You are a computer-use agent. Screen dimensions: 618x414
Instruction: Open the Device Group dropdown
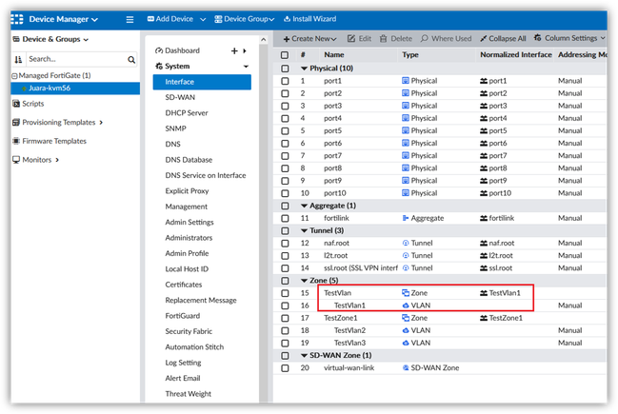pyautogui.click(x=245, y=19)
